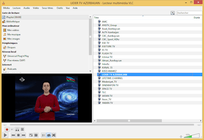Focus the Rechercher search field

tap(190, 13)
